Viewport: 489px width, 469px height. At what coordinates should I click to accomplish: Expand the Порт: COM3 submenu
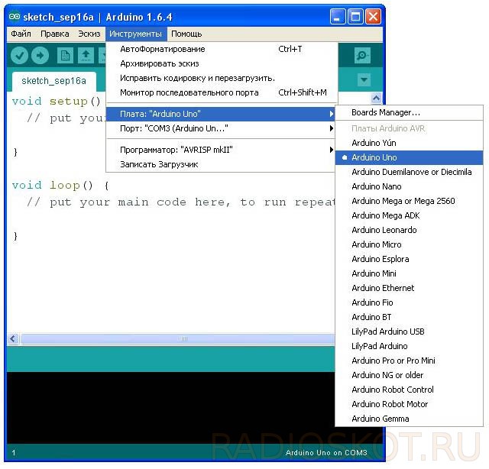pyautogui.click(x=221, y=128)
